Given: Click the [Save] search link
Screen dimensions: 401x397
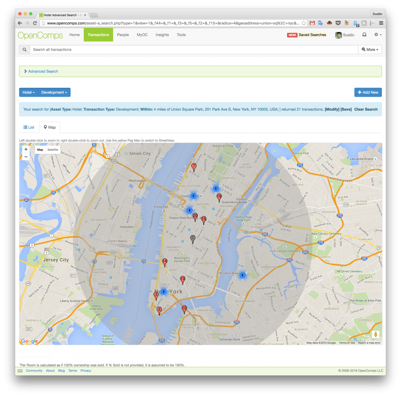Looking at the screenshot, I should (346, 109).
